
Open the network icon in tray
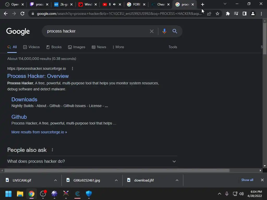[235, 194]
